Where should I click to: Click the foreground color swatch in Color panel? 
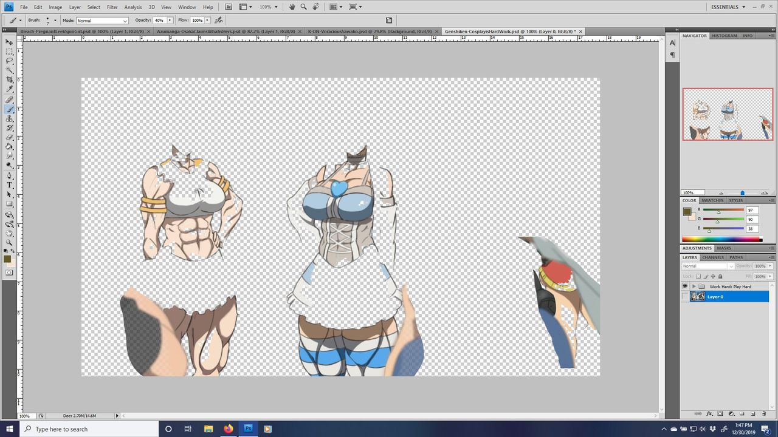[687, 211]
